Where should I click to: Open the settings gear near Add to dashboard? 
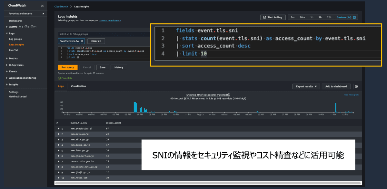pos(356,86)
